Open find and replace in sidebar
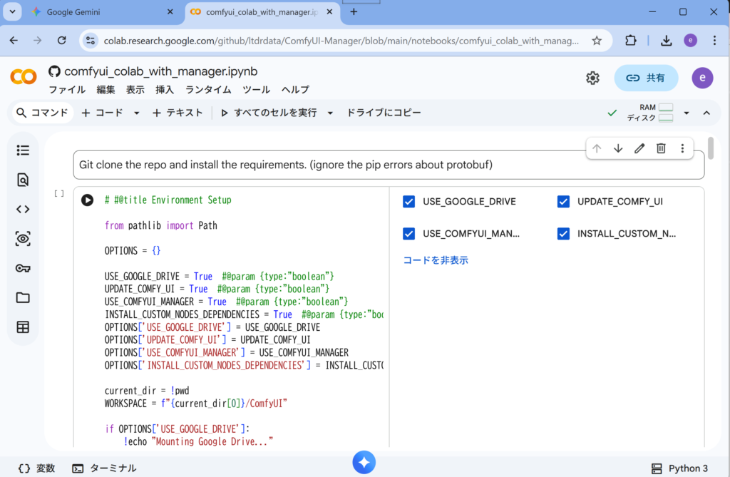Viewport: 730px width, 477px height. (x=23, y=180)
